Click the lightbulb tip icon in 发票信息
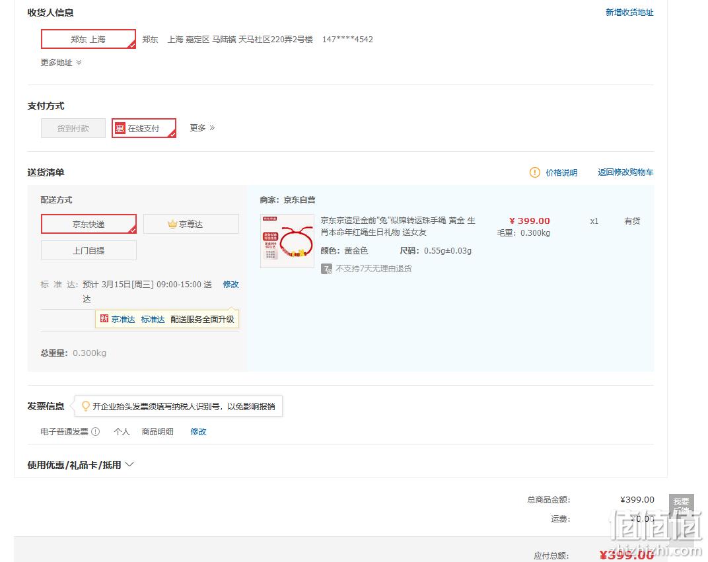The height and width of the screenshot is (562, 708). pos(85,406)
